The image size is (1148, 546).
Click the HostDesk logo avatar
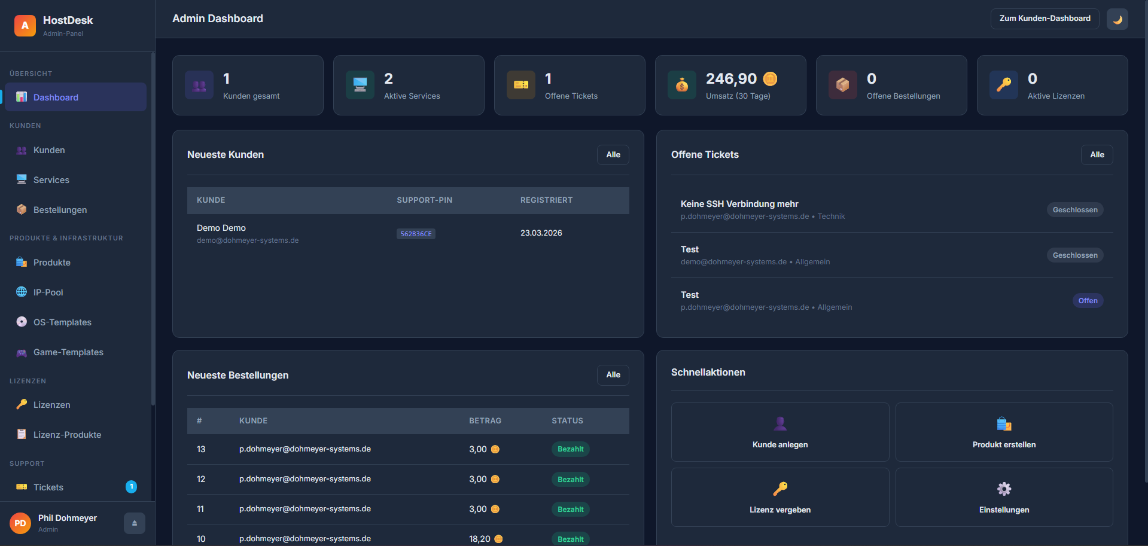pos(24,25)
